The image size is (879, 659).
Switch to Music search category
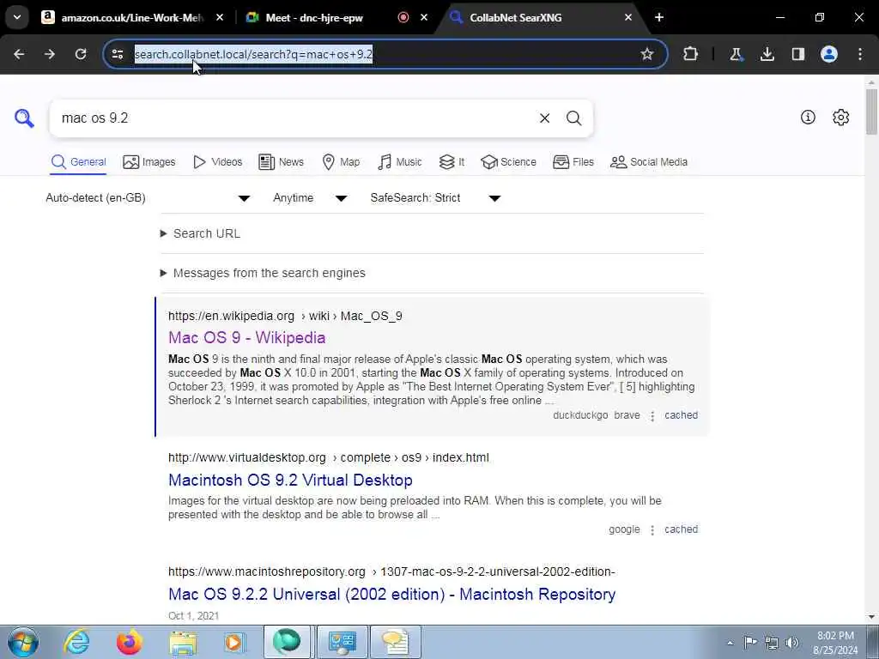(400, 162)
